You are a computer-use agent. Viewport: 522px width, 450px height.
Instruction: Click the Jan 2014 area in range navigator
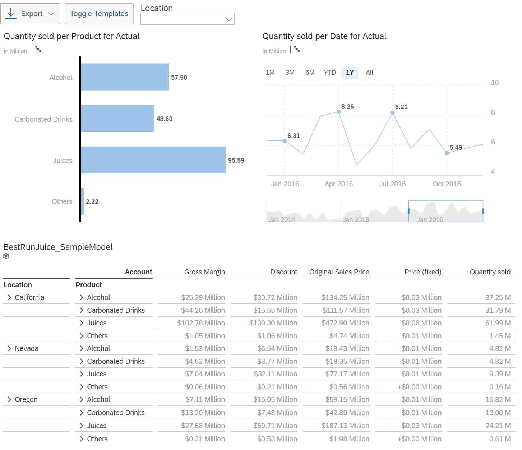pyautogui.click(x=282, y=219)
